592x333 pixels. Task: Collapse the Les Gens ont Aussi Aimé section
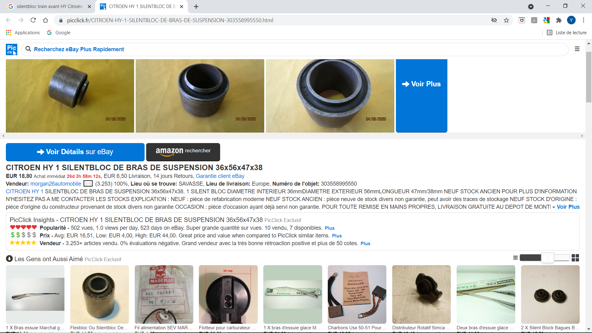coord(9,259)
